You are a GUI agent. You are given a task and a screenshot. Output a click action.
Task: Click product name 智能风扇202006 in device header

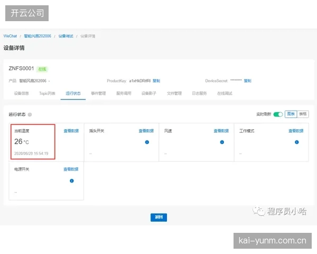(x=33, y=81)
